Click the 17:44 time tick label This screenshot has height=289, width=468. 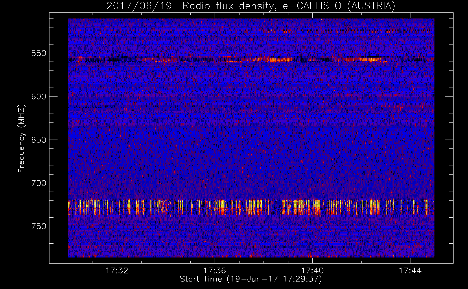click(410, 271)
